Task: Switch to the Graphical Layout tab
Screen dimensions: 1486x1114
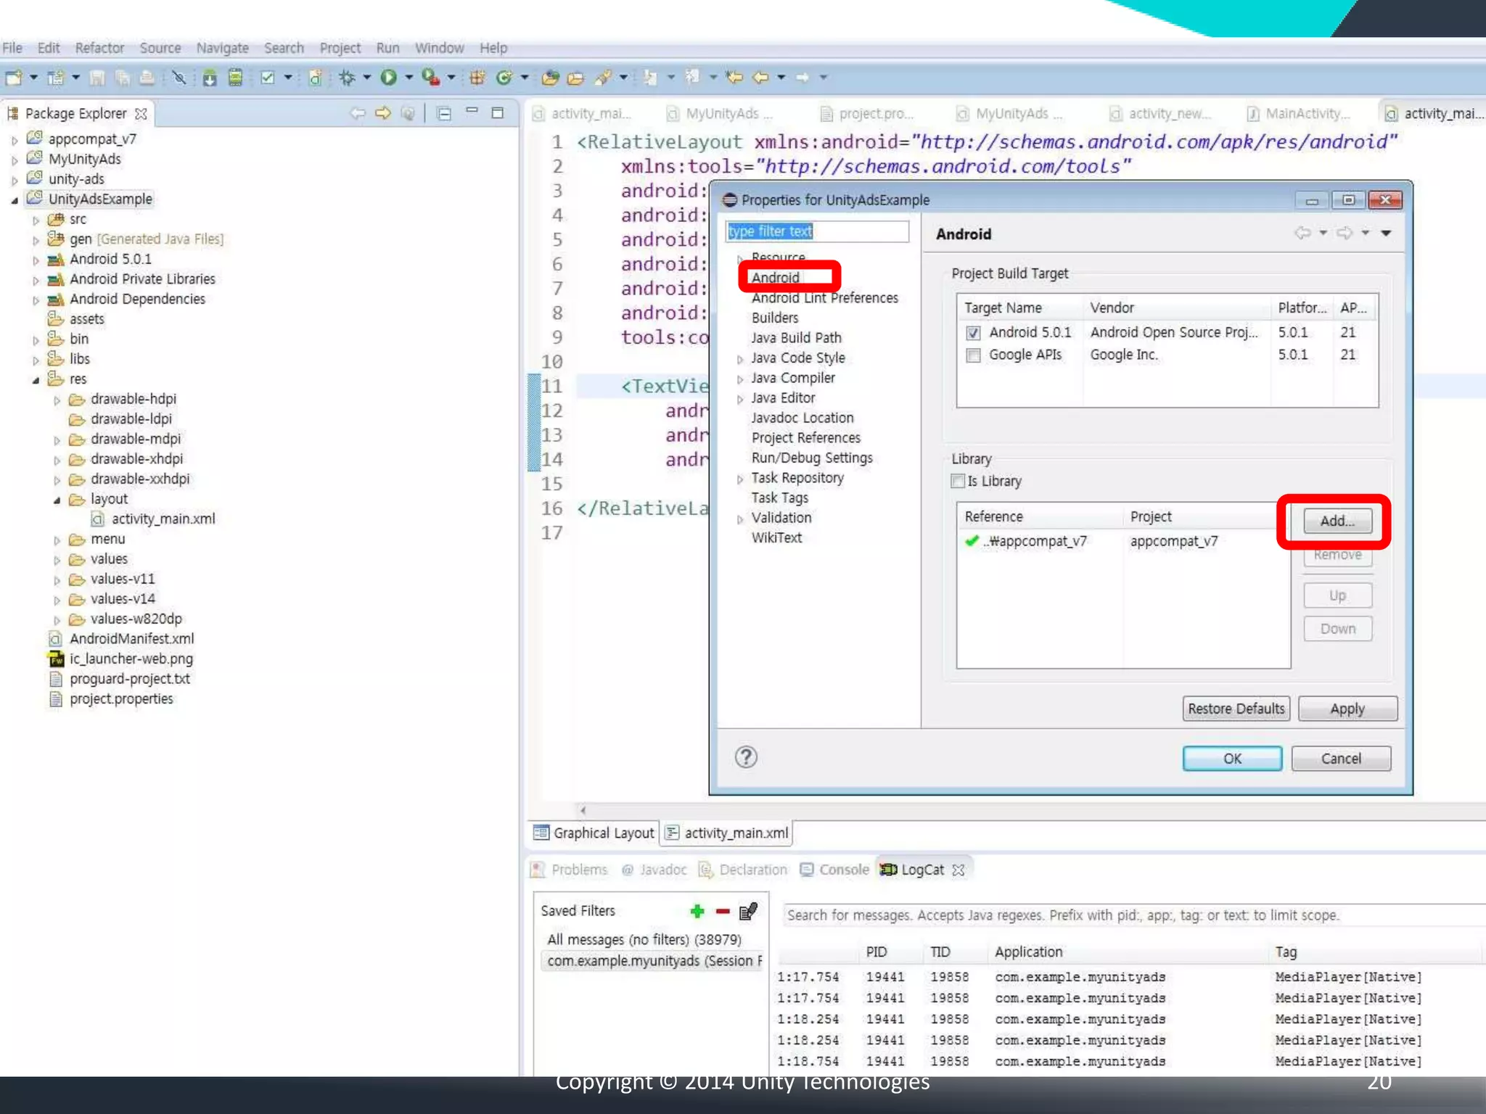Action: pos(595,833)
